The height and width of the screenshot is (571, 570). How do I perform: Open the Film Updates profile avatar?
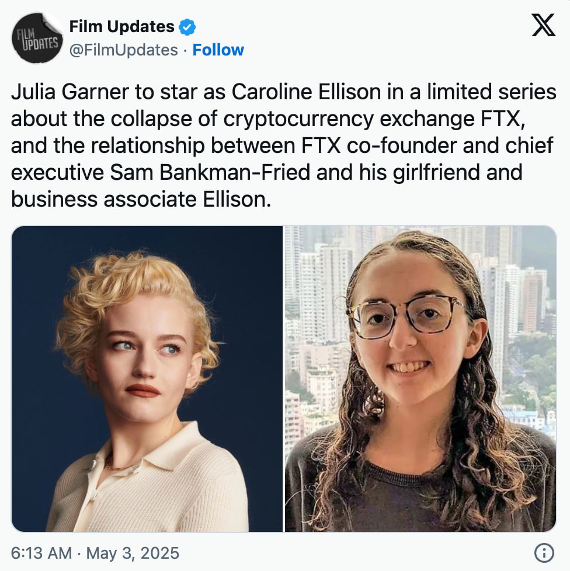click(x=37, y=38)
